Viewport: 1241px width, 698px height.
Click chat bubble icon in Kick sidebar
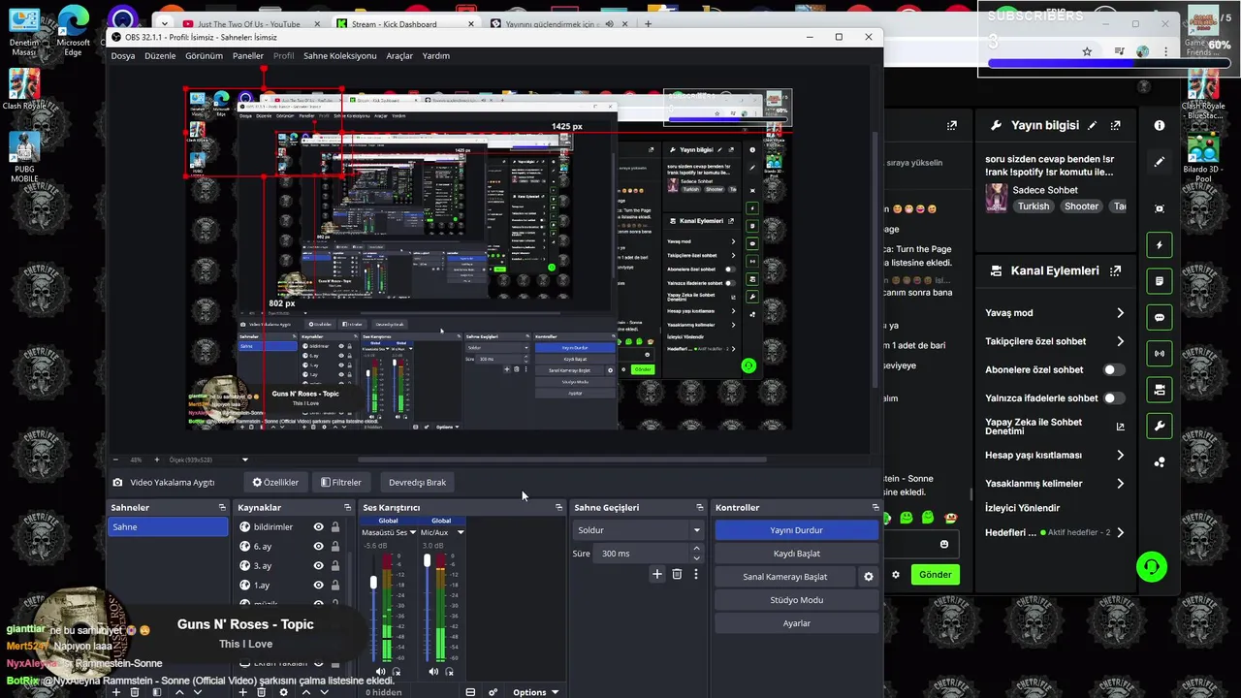1160,317
